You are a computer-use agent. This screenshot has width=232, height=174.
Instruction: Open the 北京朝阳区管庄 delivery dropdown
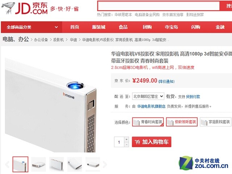(x=148, y=96)
